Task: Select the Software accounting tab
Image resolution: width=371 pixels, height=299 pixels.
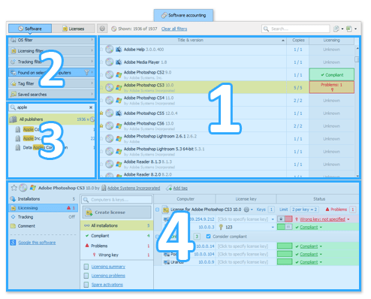Action: point(183,15)
